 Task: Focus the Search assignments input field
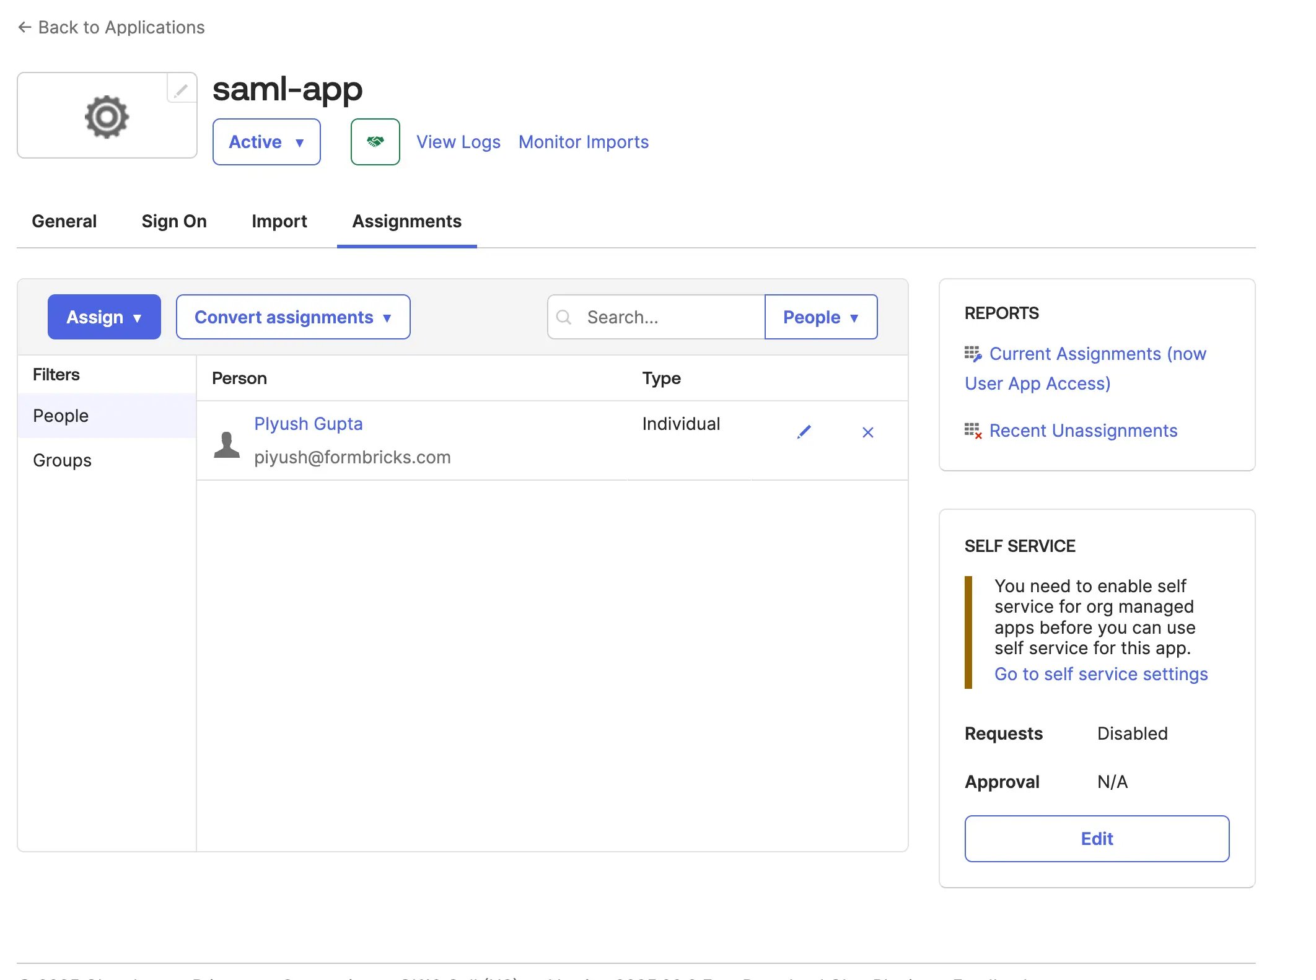click(x=657, y=317)
